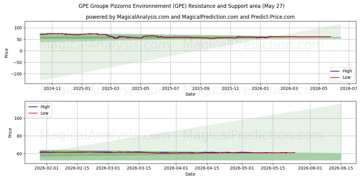Click the '2026-02-15' date tick label
This screenshot has height=181, width=363.
click(x=77, y=168)
